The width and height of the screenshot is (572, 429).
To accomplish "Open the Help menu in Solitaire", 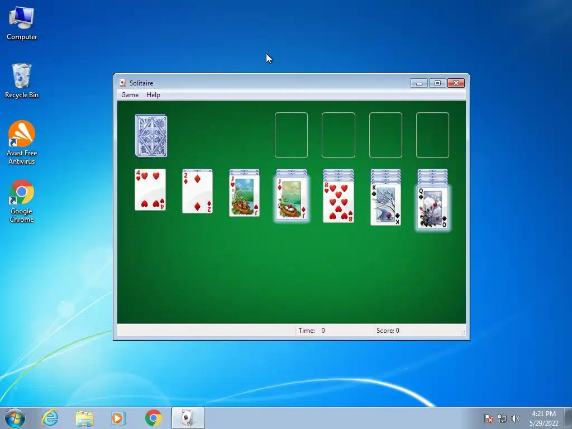I will (x=153, y=95).
